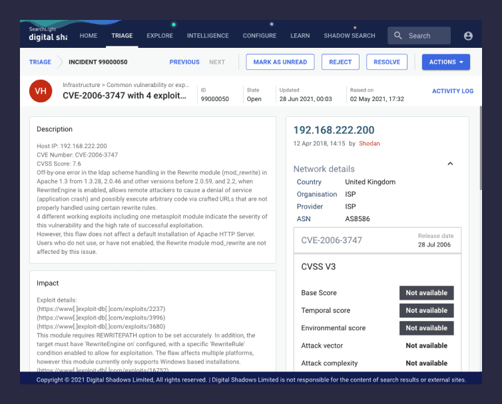Select Temporal score Not available badge
502x404 pixels.
tap(427, 310)
